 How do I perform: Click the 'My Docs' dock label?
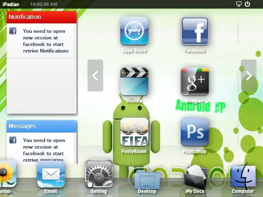195,191
